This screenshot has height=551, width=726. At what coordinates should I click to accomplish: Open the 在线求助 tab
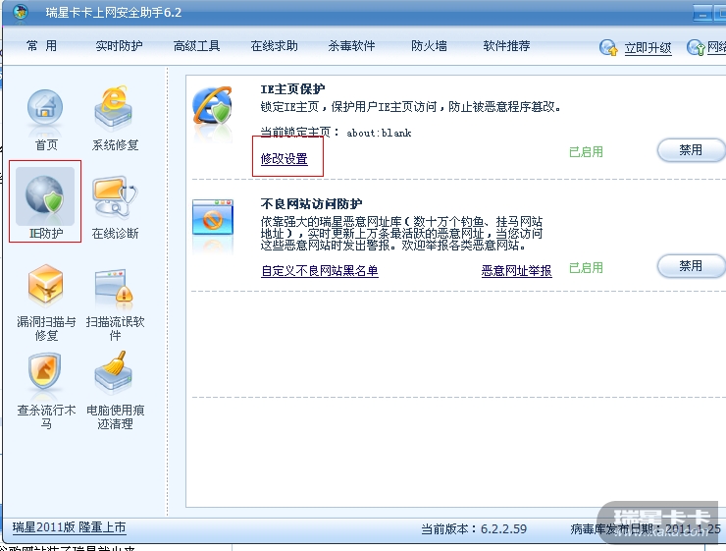tap(274, 46)
